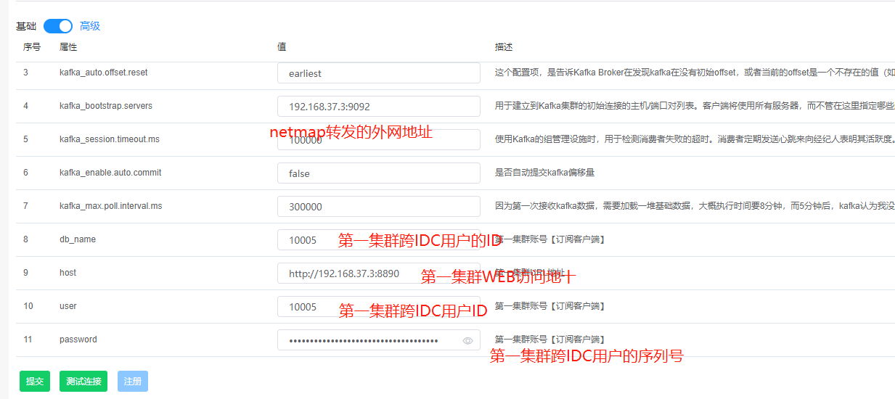The height and width of the screenshot is (399, 895).
Task: Click the 描述 column header
Action: click(504, 47)
